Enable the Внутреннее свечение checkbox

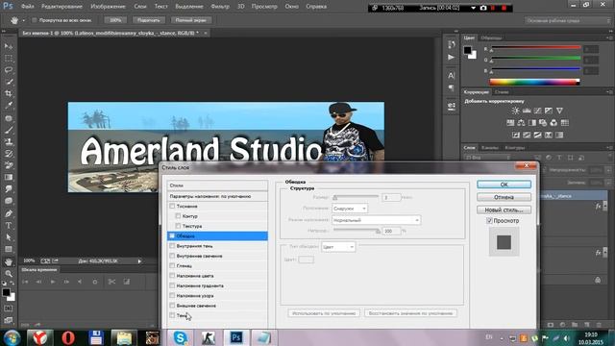[172, 256]
